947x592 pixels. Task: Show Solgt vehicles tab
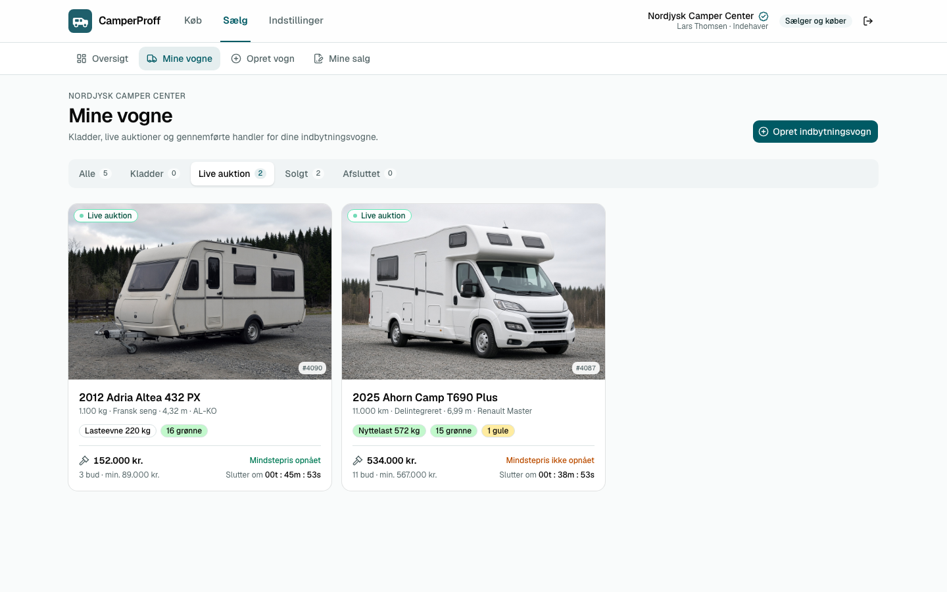(304, 174)
